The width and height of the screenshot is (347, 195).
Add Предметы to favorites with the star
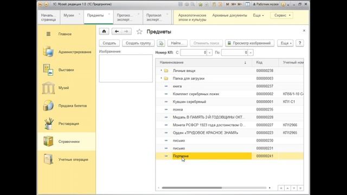(x=139, y=31)
